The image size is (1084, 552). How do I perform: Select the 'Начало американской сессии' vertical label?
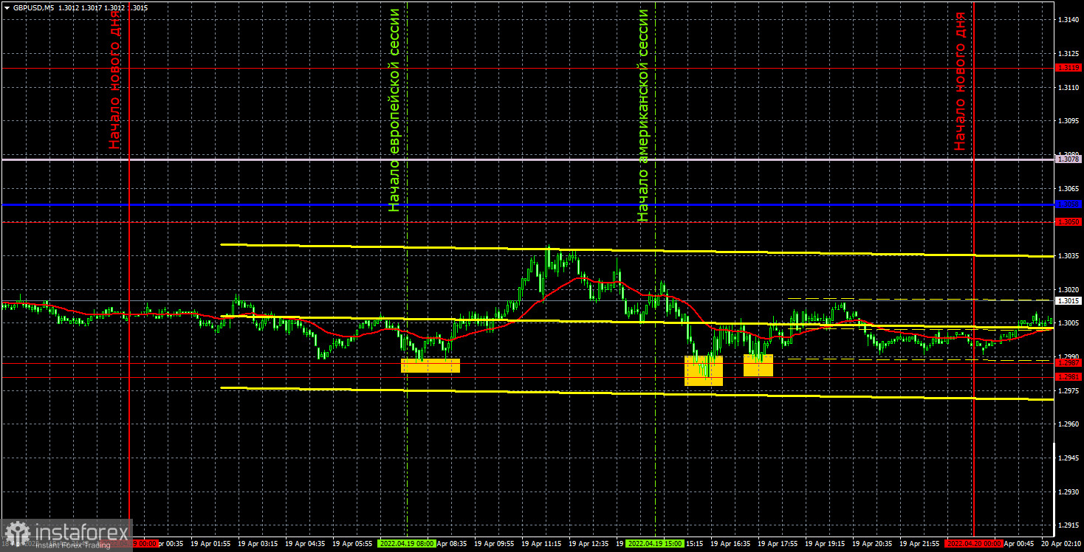[x=643, y=115]
